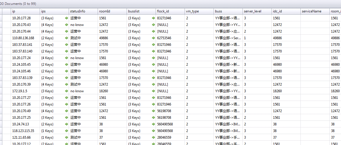Open busslist arrow in row 172.19.1.5
Screen dimensions: 341x145
pos(153,91)
